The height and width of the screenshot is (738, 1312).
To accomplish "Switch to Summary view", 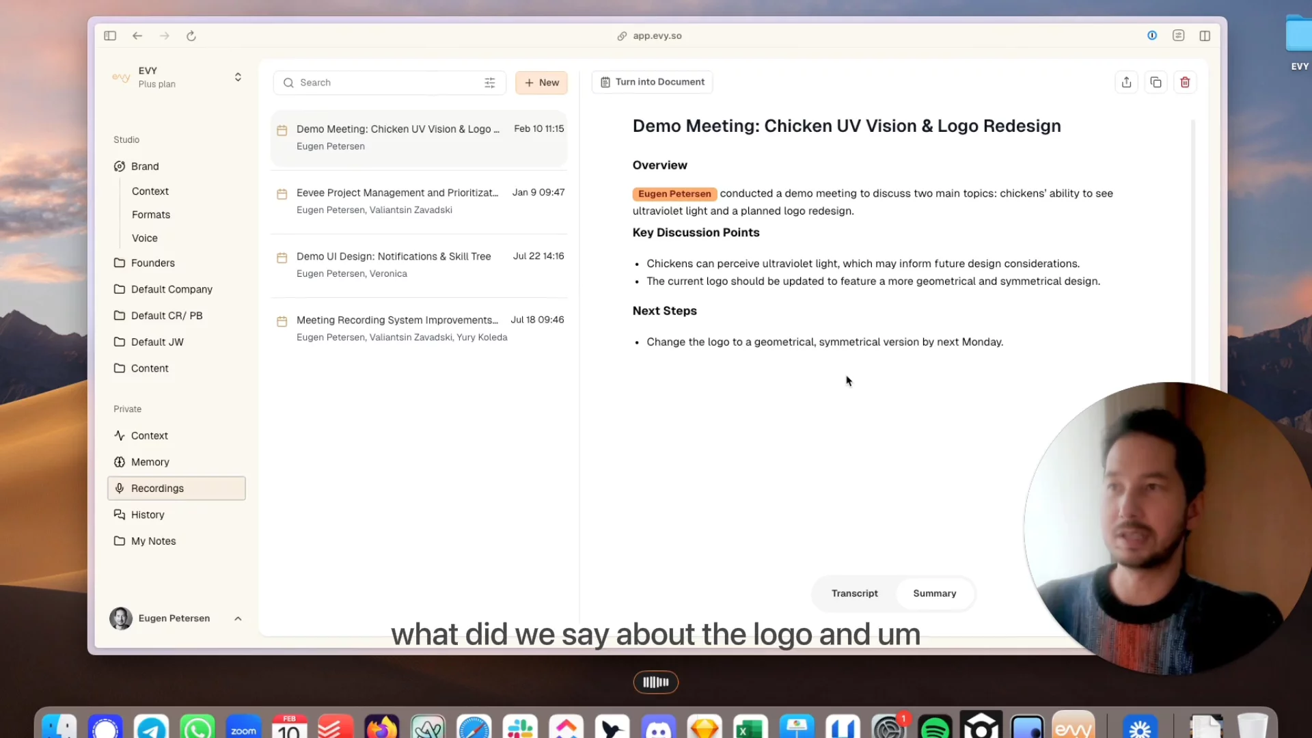I will coord(934,593).
